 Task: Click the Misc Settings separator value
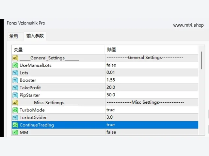point(145,102)
